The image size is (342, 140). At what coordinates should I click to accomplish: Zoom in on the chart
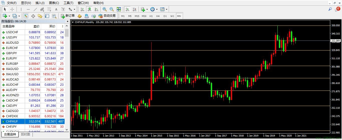tap(105, 9)
